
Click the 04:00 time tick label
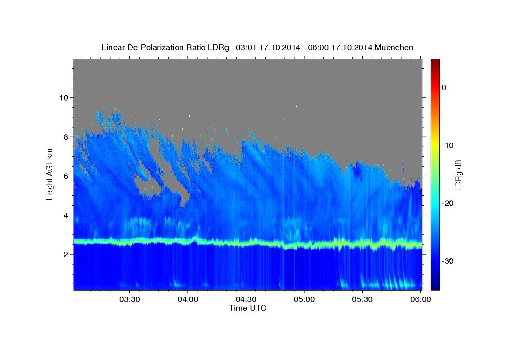(x=188, y=299)
